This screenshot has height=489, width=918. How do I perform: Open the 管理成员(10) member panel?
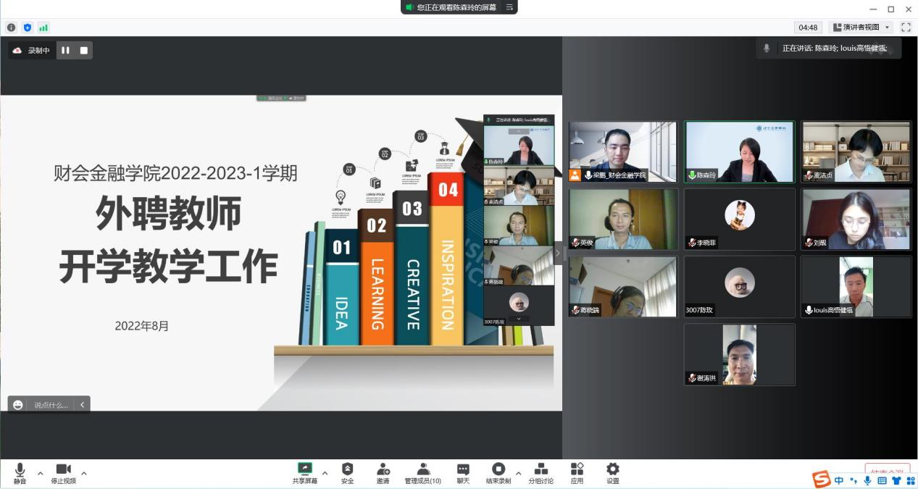click(x=422, y=472)
